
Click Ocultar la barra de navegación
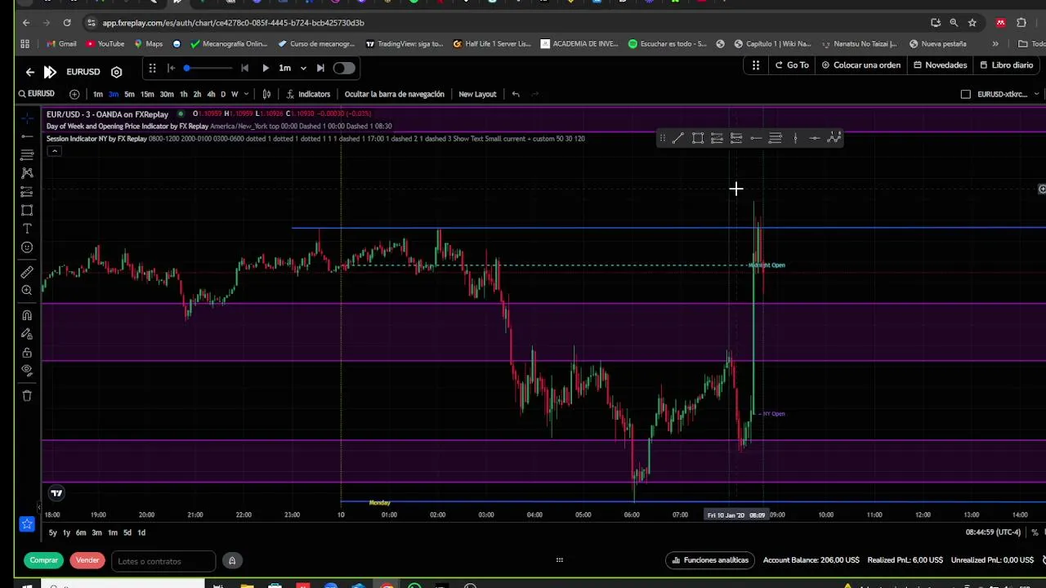[395, 94]
